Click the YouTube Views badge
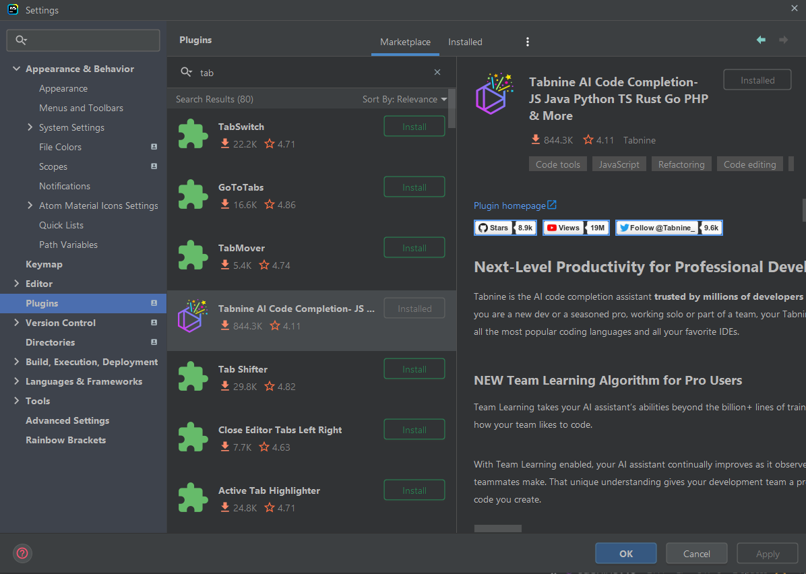The image size is (806, 574). 576,228
